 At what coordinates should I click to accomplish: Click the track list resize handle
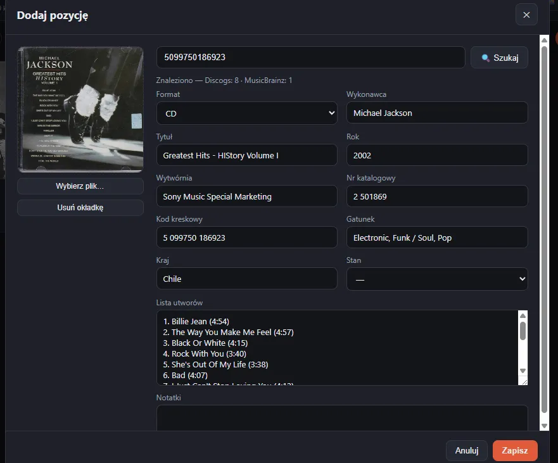click(524, 382)
